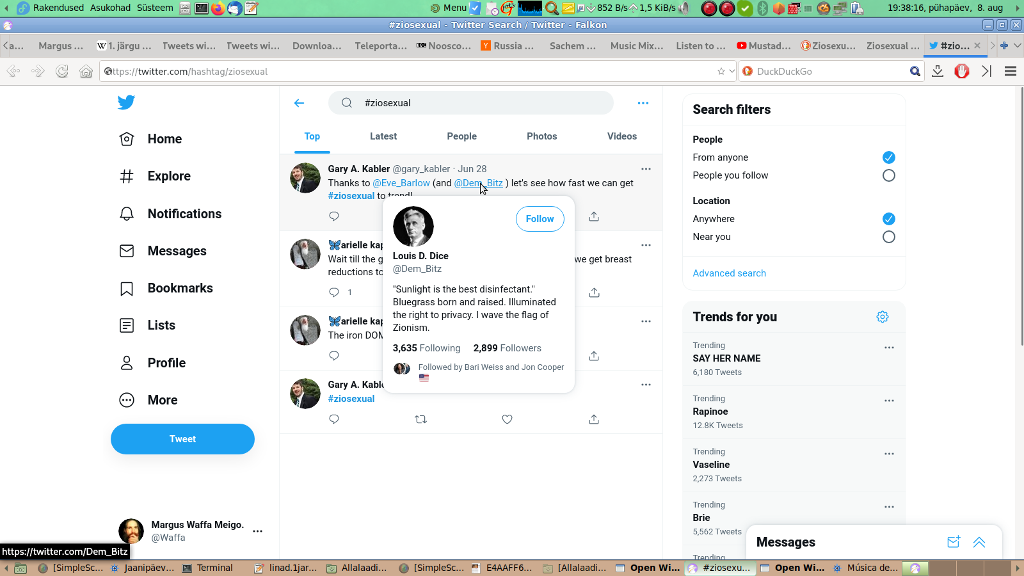Open more options on Gary Kabler's #ziosexual hashtag tweet
The image size is (1024, 576).
(646, 385)
